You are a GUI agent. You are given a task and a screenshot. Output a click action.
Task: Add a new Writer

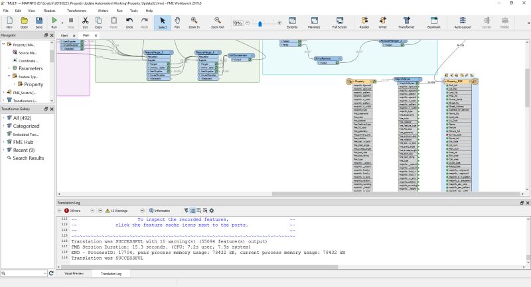coord(383,22)
